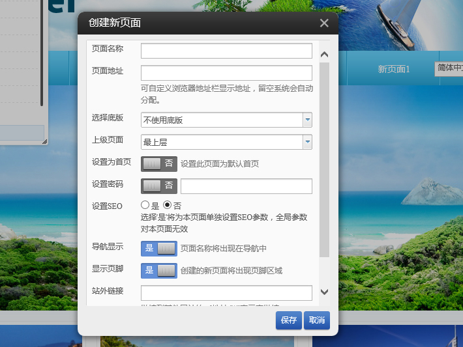Open the 选择底版 dropdown
Viewport: 463px width, 347px height.
307,120
